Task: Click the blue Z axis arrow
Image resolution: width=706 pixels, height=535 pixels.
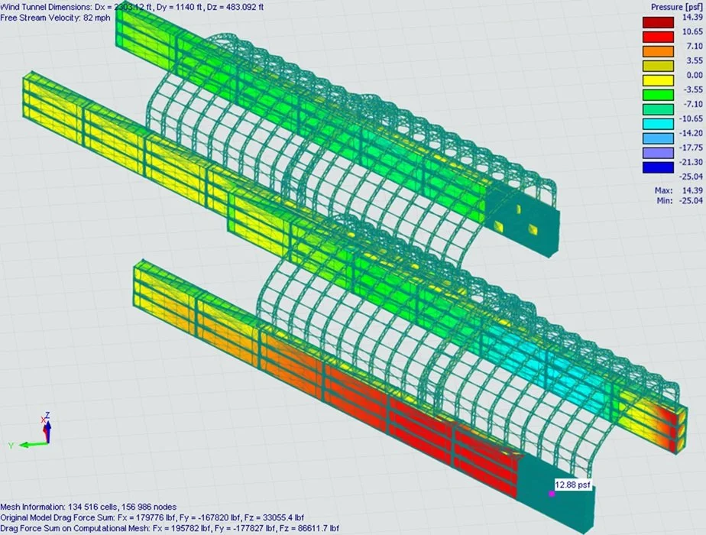Action: (x=49, y=430)
